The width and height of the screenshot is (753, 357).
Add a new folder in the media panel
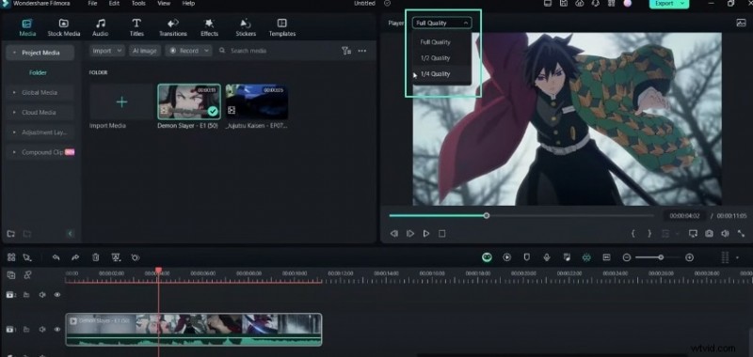pos(10,234)
